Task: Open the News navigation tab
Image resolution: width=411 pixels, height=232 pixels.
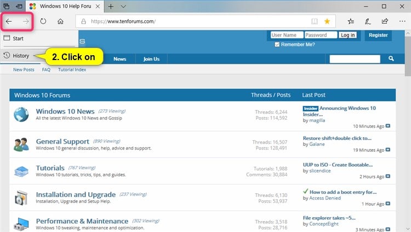Action: [120, 59]
